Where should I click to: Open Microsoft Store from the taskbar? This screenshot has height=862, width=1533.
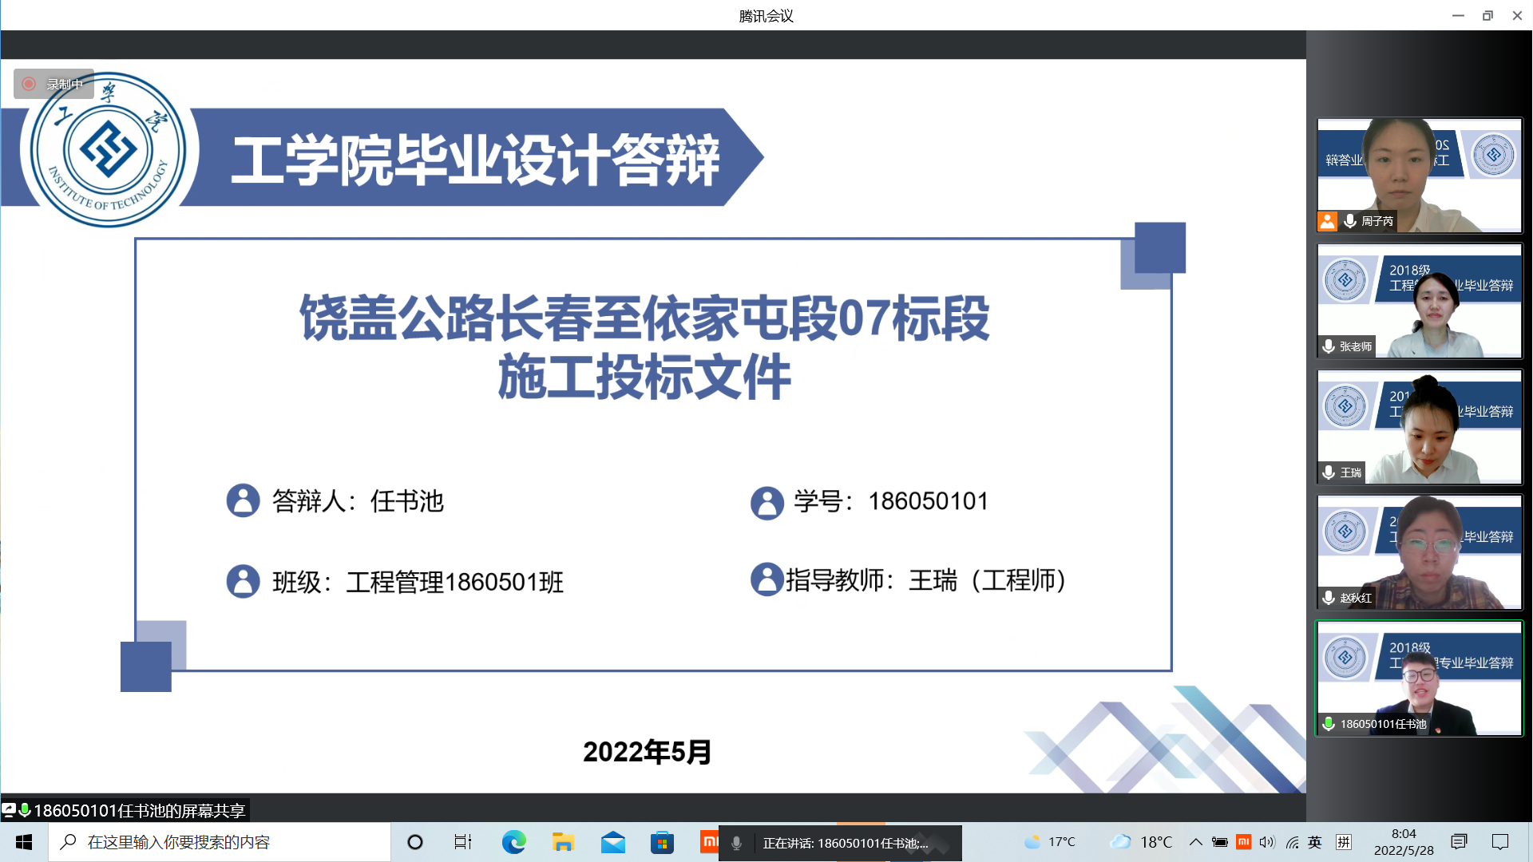coord(662,842)
